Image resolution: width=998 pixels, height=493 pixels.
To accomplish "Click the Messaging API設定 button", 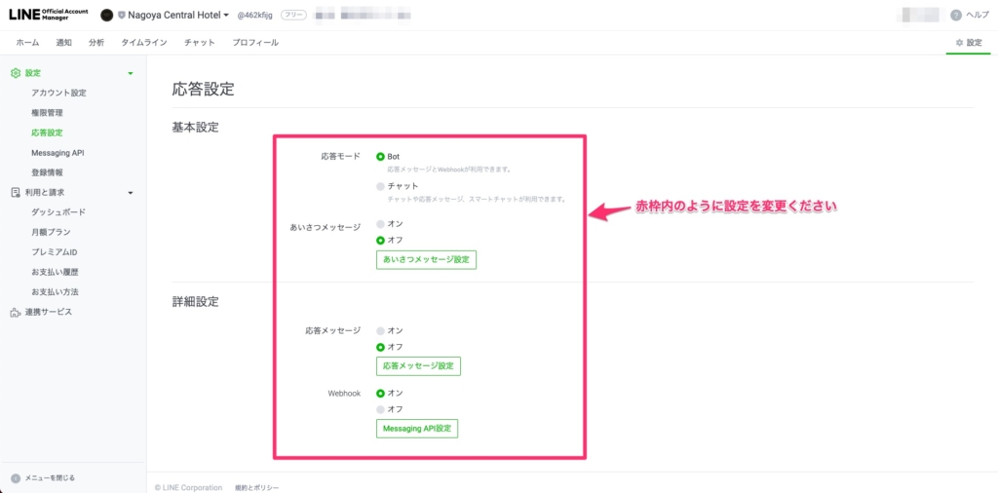I will click(416, 429).
